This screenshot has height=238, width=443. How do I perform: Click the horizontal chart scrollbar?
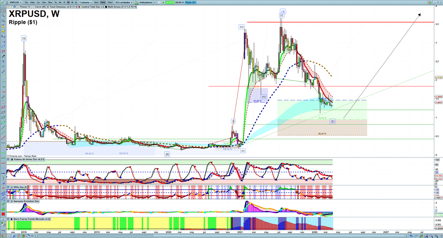(221, 236)
